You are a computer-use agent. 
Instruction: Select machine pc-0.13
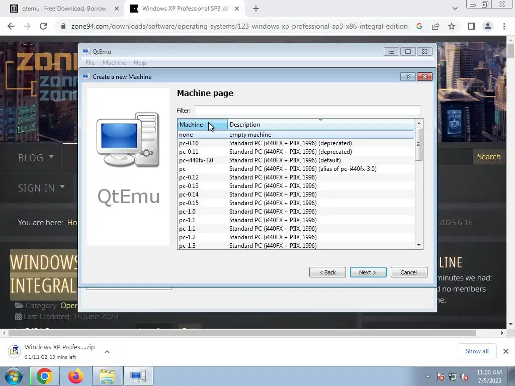click(296, 186)
